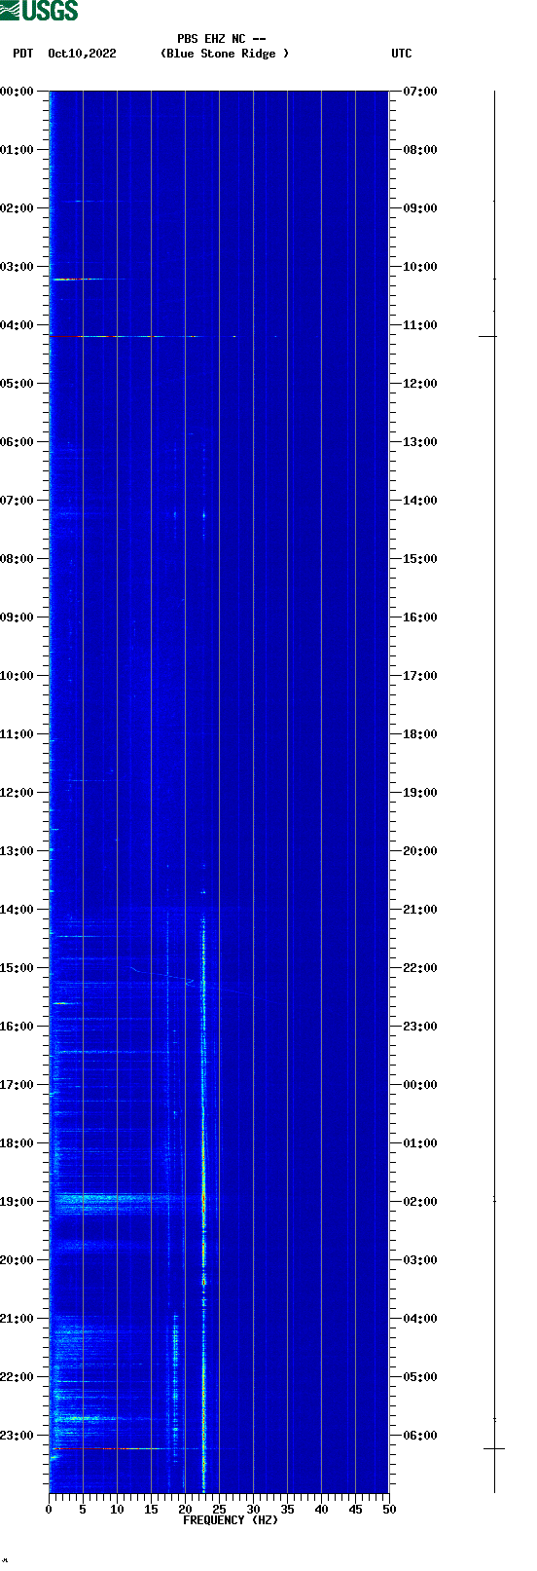
Task: Click the 18:00 UTC time label
Action: [420, 733]
